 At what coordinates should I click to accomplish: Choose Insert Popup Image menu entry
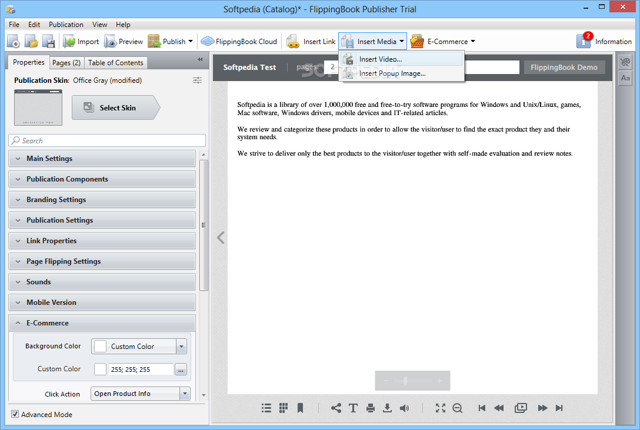[402, 73]
